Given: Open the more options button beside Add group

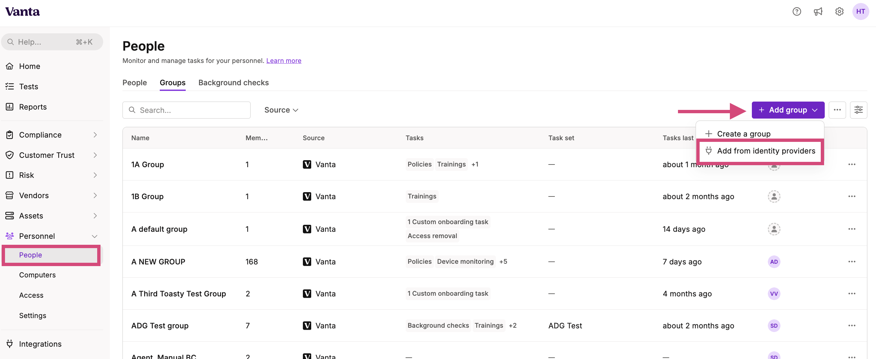Looking at the screenshot, I should click(837, 110).
